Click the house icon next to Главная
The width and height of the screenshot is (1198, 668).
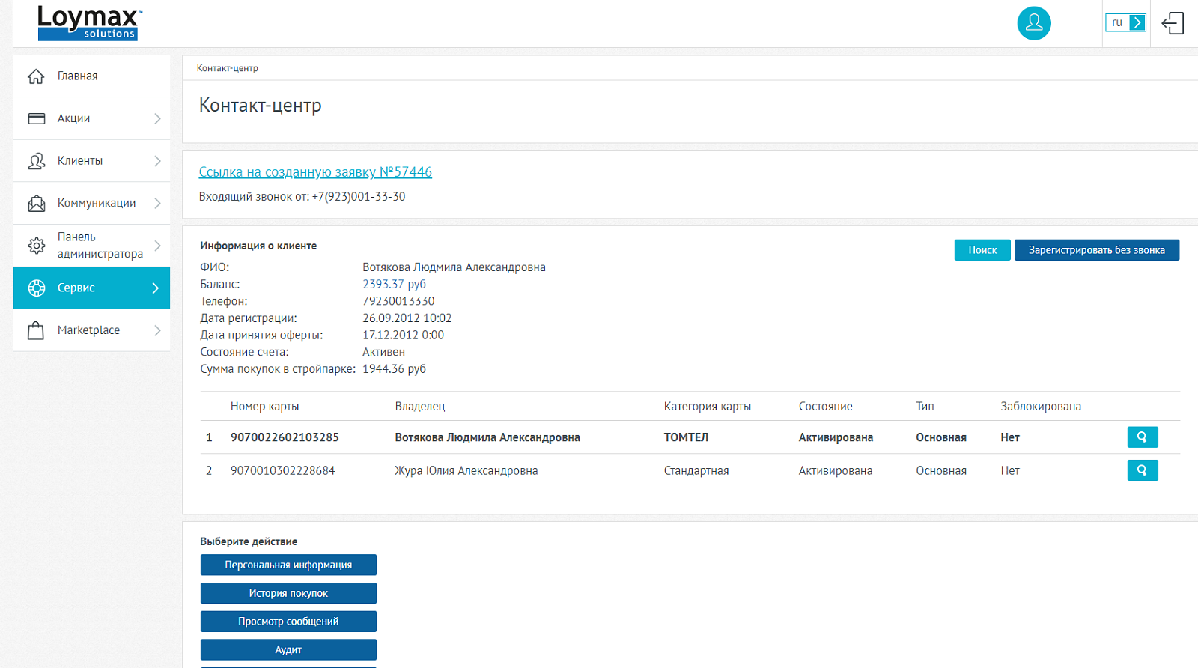tap(36, 76)
